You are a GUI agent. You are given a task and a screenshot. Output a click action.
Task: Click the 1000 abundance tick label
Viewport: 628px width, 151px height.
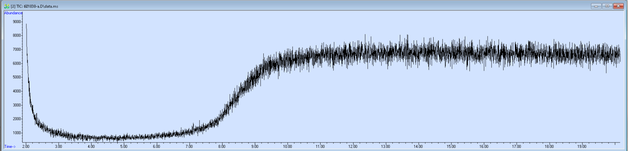(17, 133)
